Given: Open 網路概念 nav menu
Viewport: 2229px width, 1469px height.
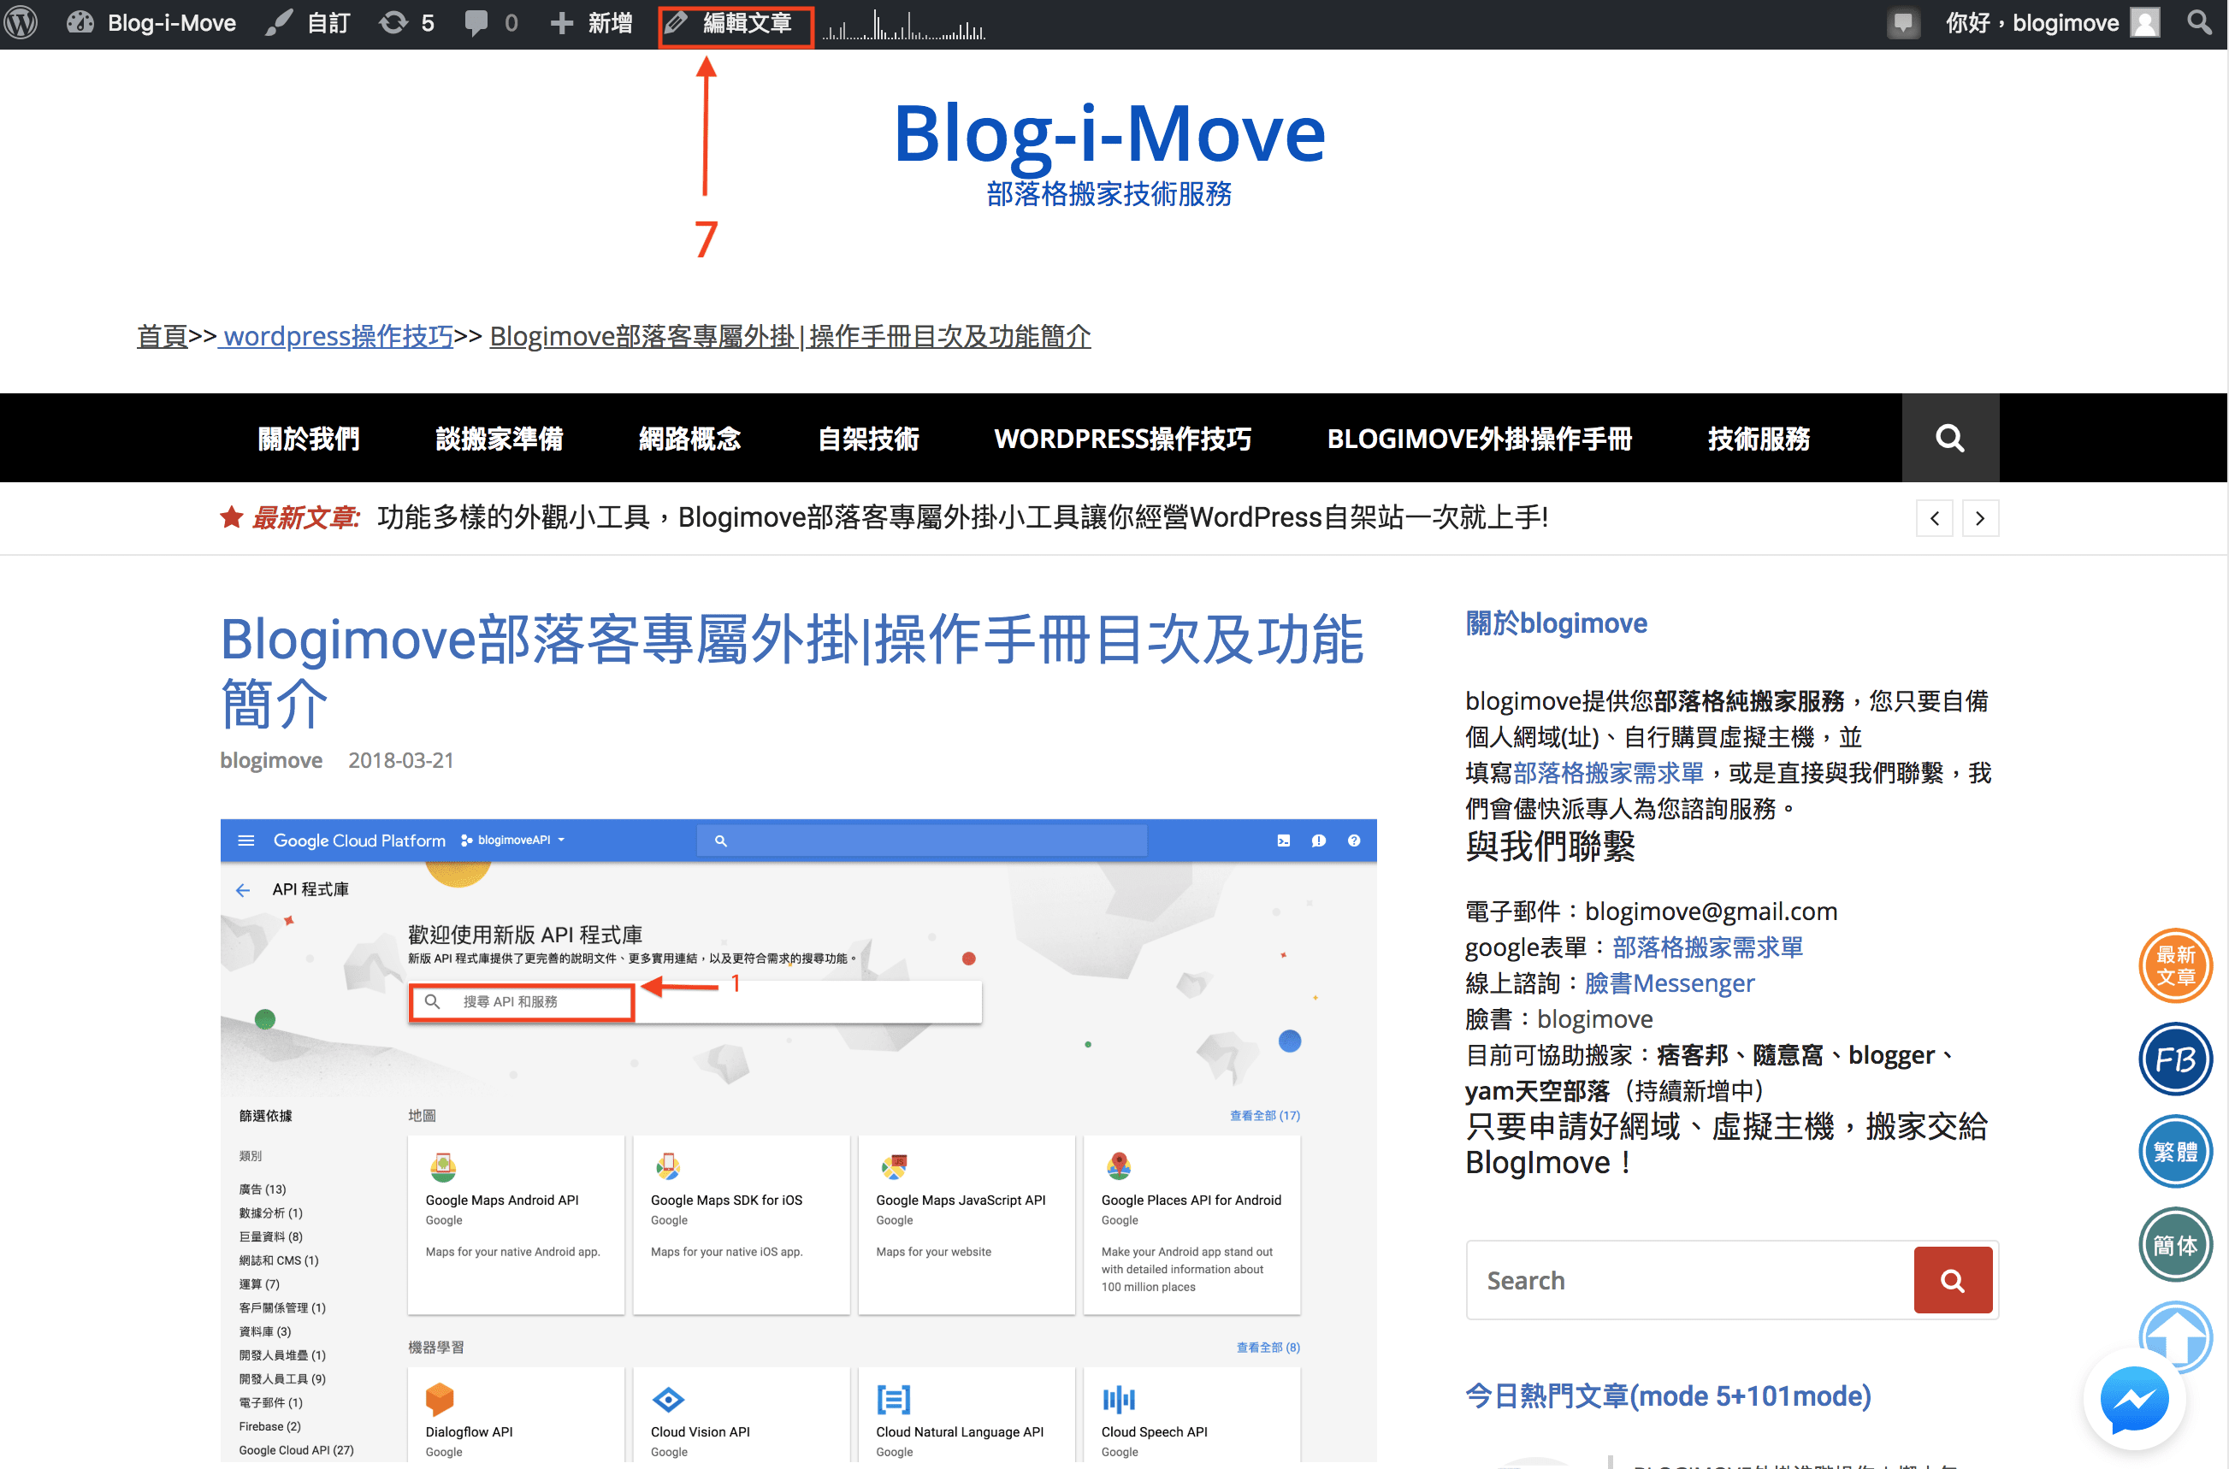Looking at the screenshot, I should pos(689,438).
